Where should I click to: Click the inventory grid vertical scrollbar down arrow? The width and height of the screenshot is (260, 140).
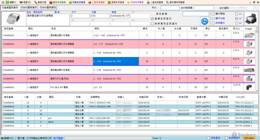pyautogui.click(x=257, y=91)
